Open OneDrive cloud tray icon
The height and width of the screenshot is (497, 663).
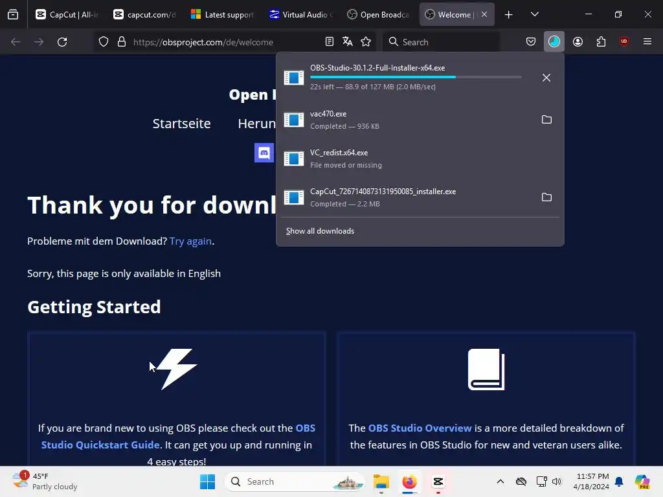click(x=521, y=481)
